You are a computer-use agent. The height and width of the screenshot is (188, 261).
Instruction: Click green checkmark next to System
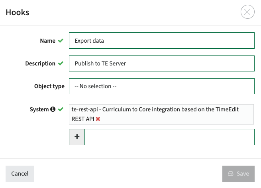(x=61, y=109)
